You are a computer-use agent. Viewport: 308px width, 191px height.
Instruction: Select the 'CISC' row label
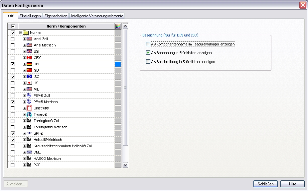[x=38, y=58]
